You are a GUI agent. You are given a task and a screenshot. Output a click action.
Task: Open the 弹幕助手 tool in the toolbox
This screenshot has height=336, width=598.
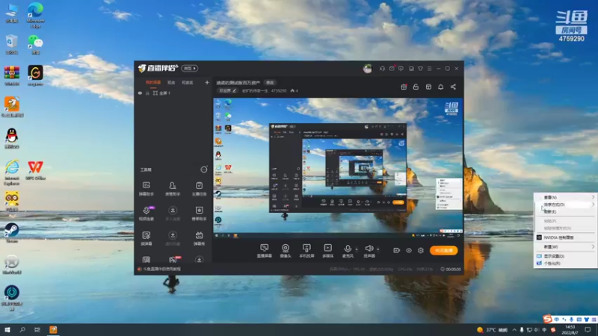tap(146, 189)
